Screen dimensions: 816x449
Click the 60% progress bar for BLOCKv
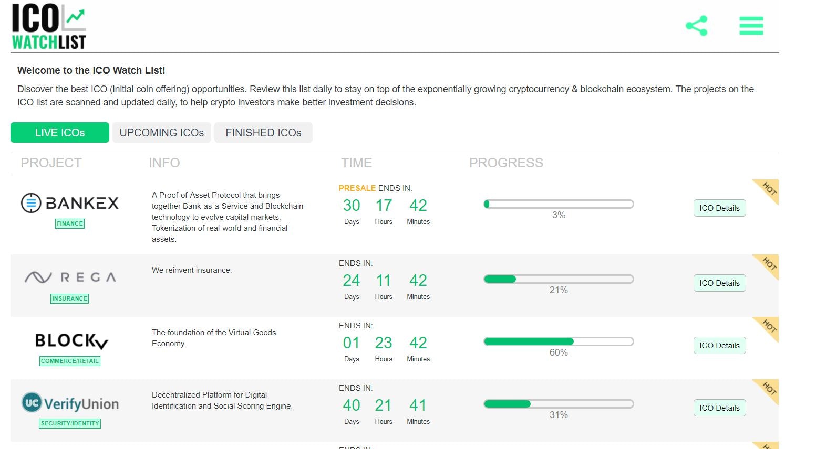pos(559,341)
